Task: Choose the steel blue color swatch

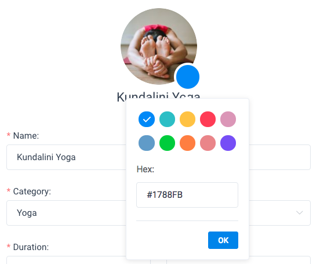Action: coord(147,143)
